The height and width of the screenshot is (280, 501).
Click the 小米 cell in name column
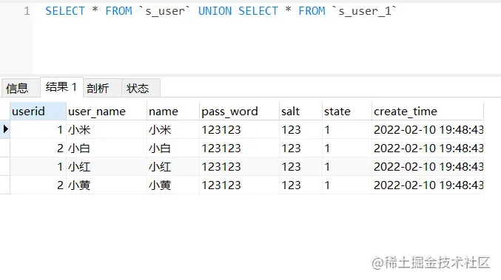[x=173, y=130]
